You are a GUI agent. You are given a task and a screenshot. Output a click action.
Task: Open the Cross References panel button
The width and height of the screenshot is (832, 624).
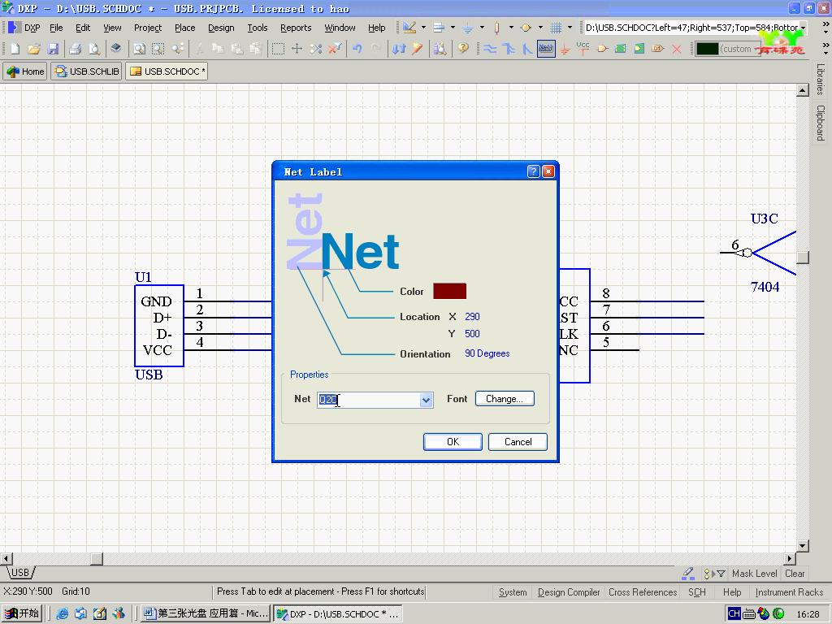pos(643,592)
